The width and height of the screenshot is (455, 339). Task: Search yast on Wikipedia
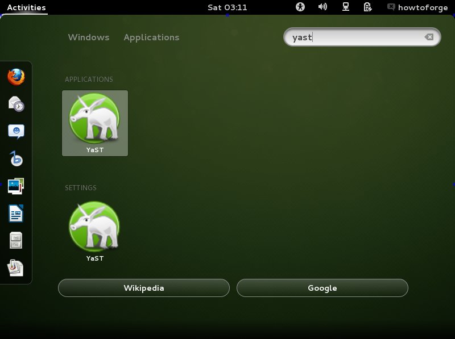coord(144,288)
